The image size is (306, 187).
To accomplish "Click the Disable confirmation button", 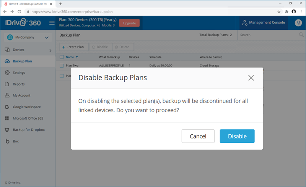I will [237, 136].
